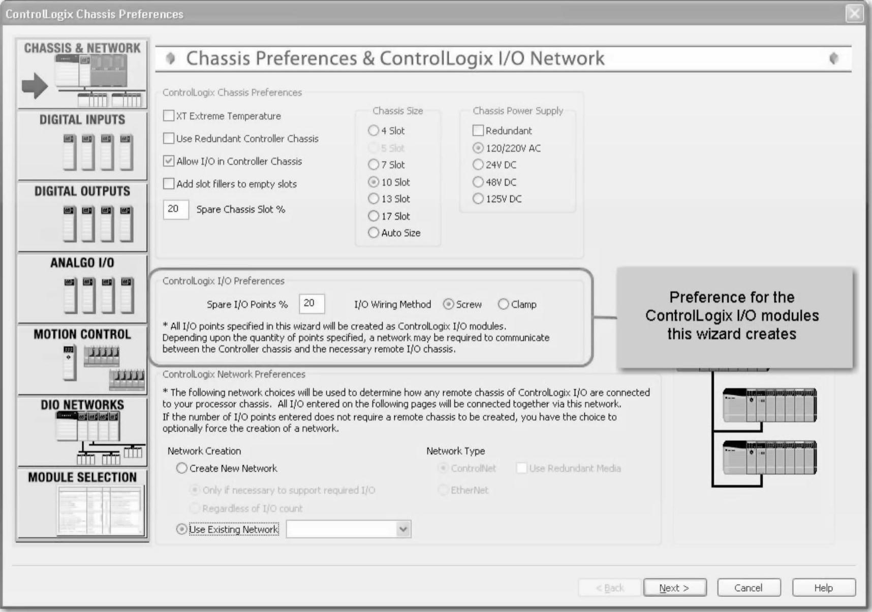Open the Motion Control page
The width and height of the screenshot is (872, 612).
[x=82, y=360]
